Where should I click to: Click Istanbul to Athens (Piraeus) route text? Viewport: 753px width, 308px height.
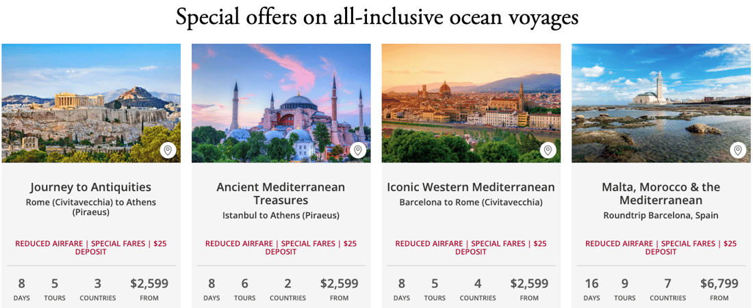click(281, 216)
